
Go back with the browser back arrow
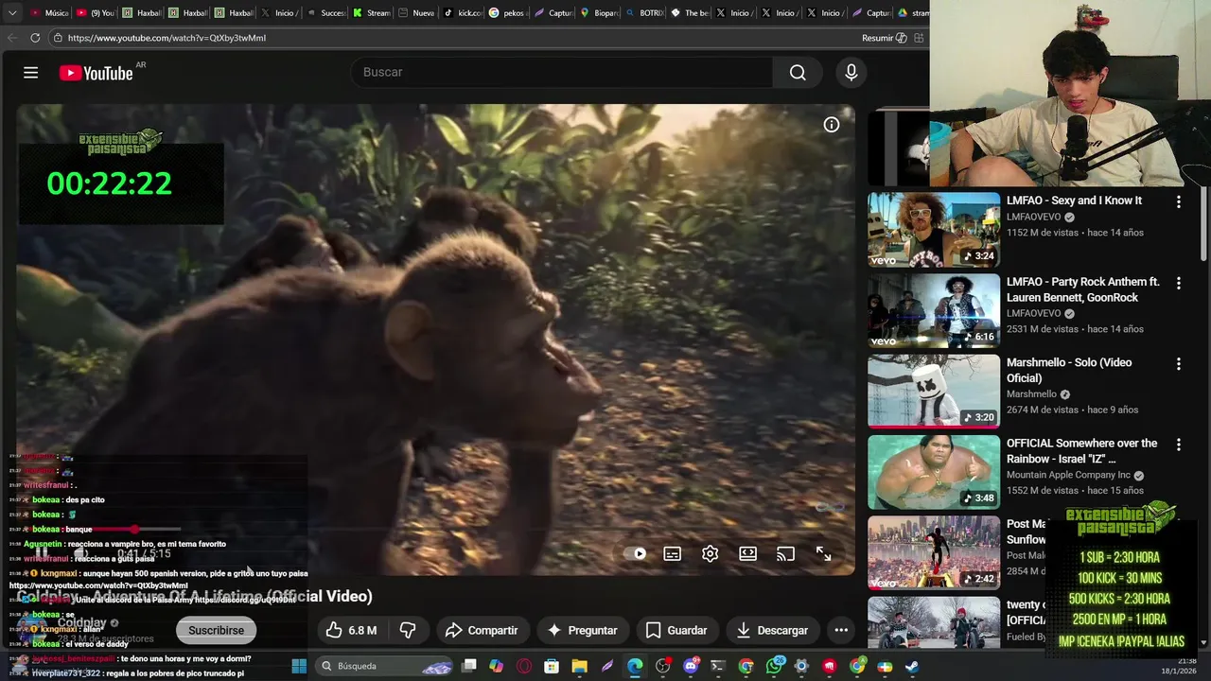(x=12, y=38)
